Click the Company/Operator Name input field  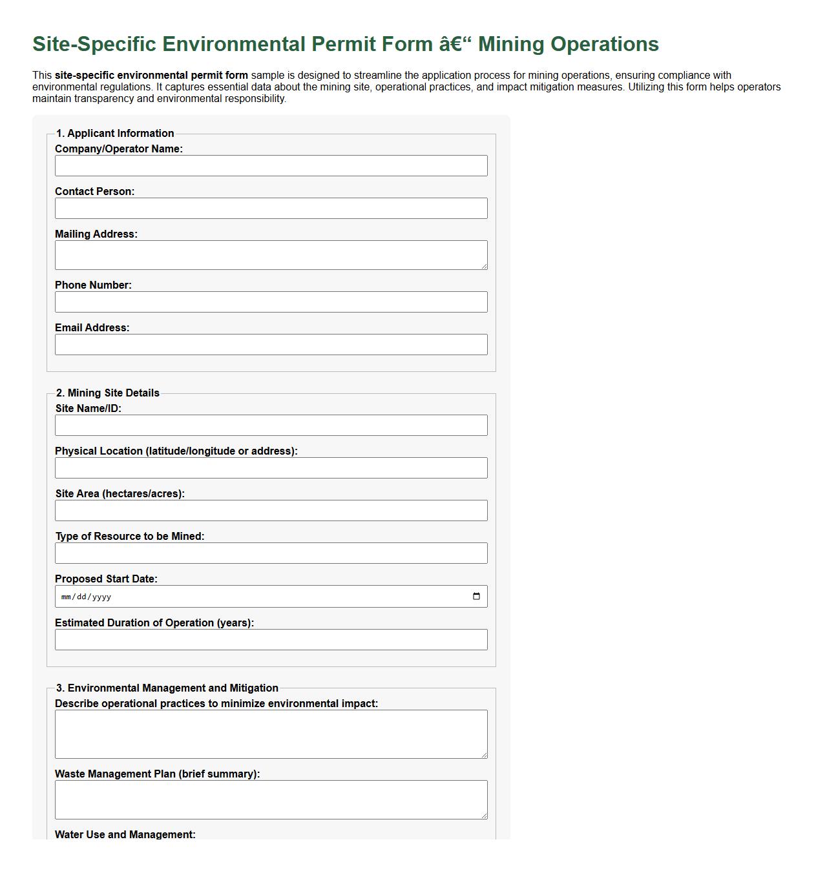pos(271,166)
